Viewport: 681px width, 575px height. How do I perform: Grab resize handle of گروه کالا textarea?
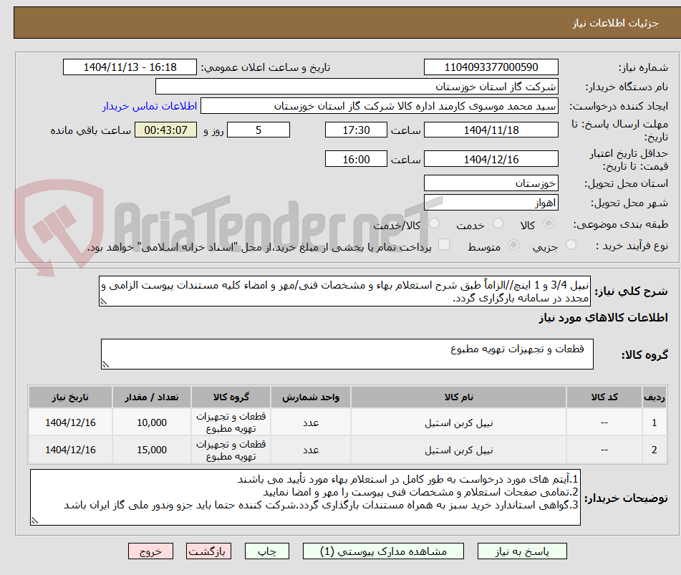tap(105, 364)
